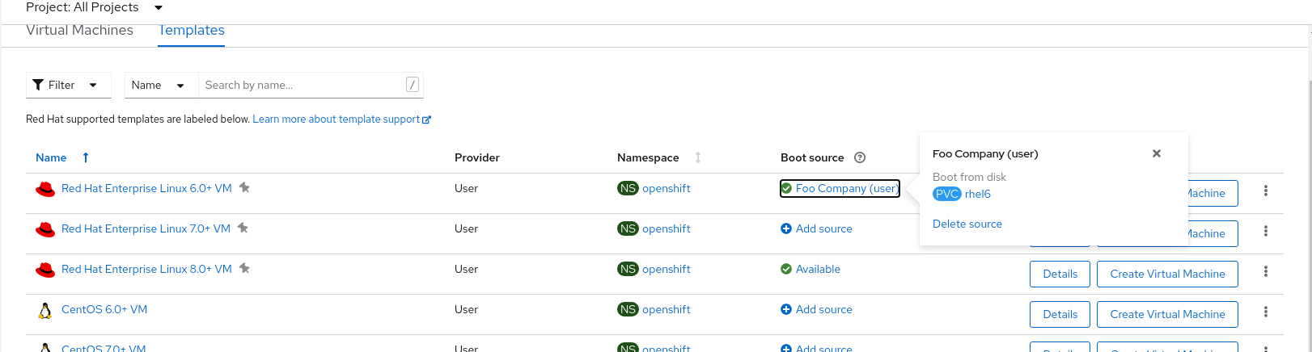The height and width of the screenshot is (352, 1312).
Task: Click the slash shortcut hint in search
Action: (x=412, y=85)
